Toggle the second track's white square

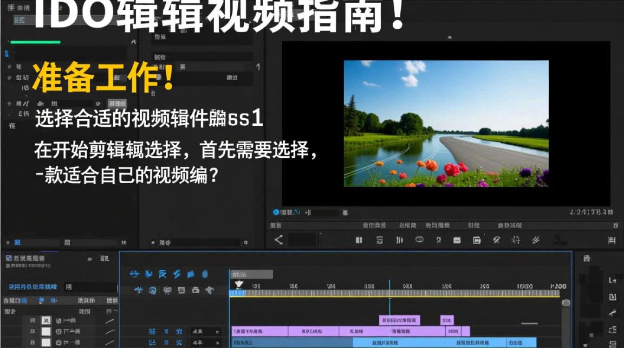(x=45, y=331)
